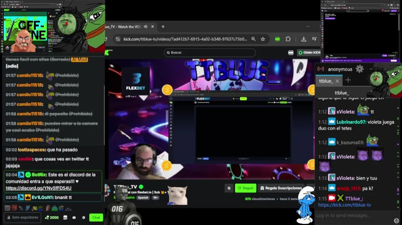The width and height of the screenshot is (402, 225).
Task: Open the Spanish language tag
Action: pos(143,198)
